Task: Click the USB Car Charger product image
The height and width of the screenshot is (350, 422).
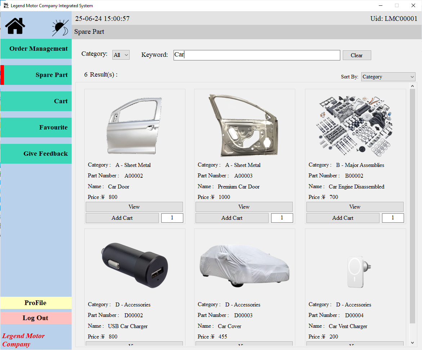Action: (x=134, y=266)
